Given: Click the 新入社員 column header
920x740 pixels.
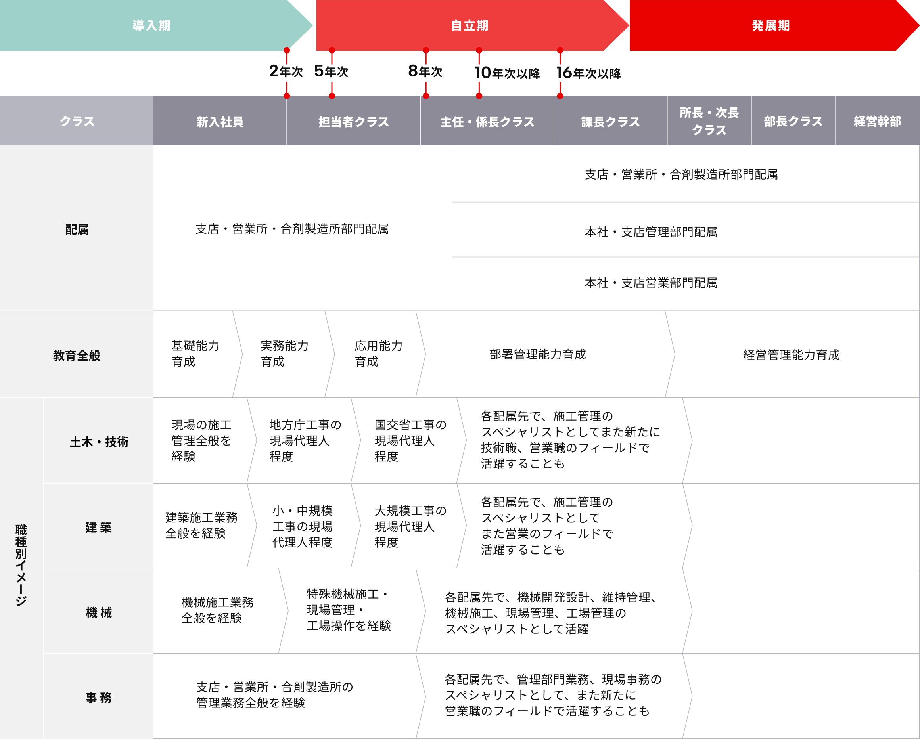Looking at the screenshot, I should tap(220, 122).
